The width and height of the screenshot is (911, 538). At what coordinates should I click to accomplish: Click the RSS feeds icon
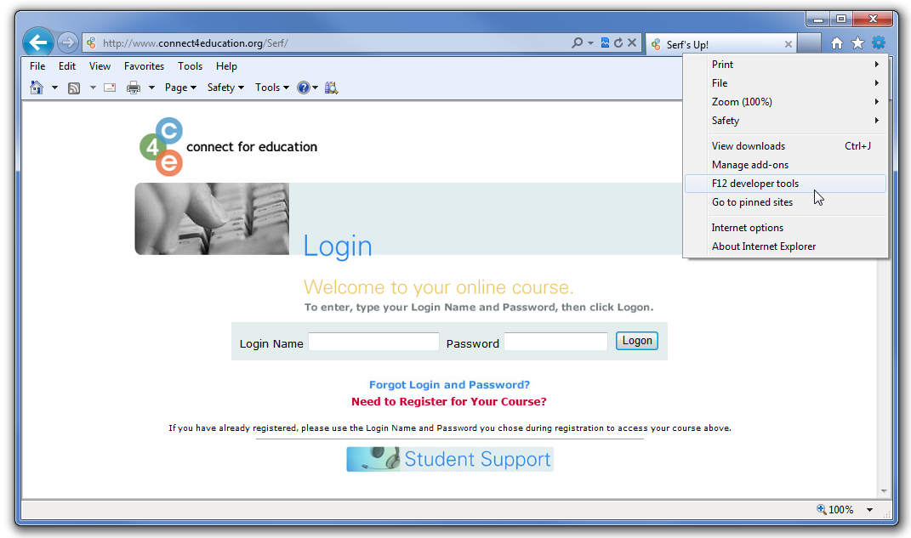click(x=74, y=88)
